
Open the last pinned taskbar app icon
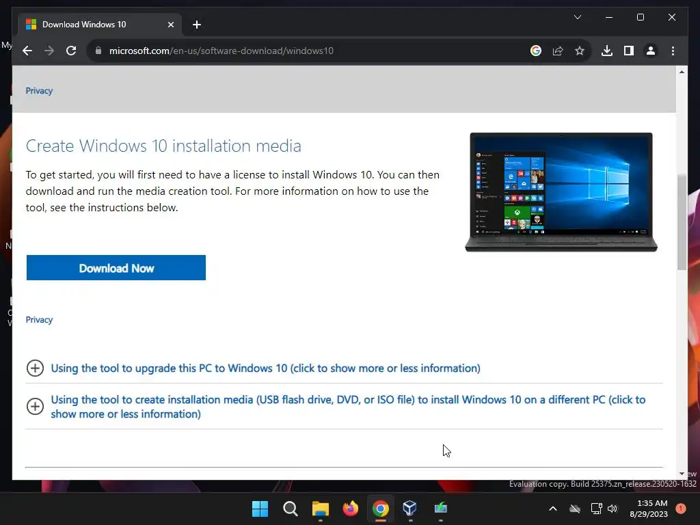pos(441,509)
